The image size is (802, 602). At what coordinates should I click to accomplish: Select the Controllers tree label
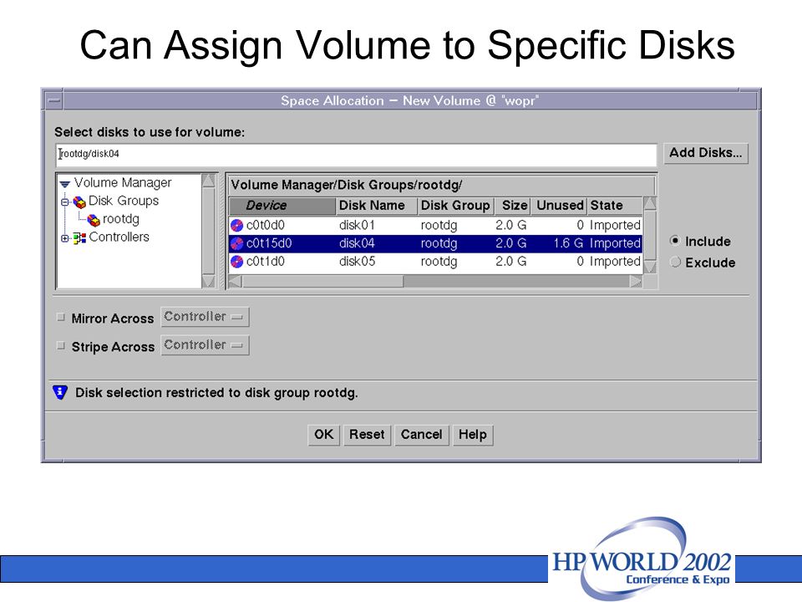(x=119, y=237)
